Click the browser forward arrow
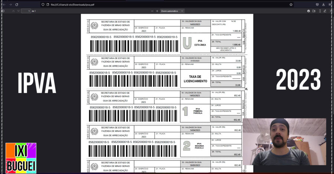The image size is (334, 174). point(10,4)
